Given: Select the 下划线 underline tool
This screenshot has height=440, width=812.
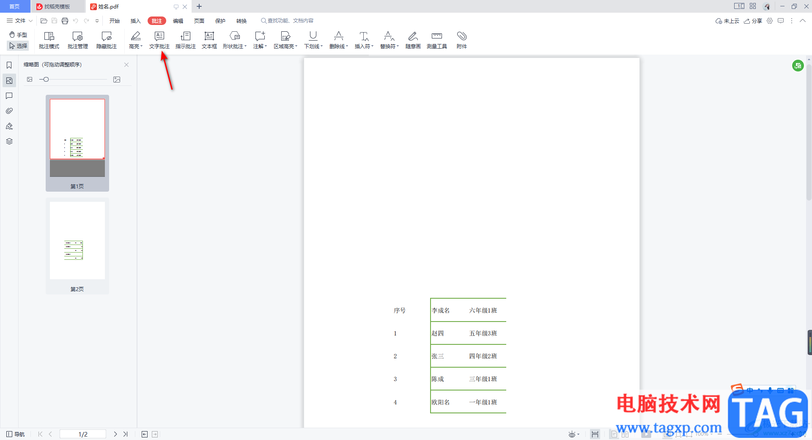Looking at the screenshot, I should click(x=312, y=41).
